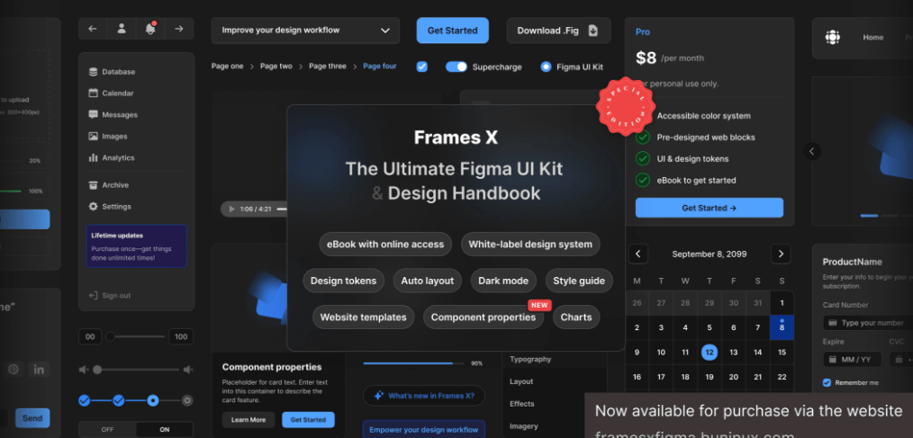This screenshot has width=913, height=438.
Task: Click Sign out in the sidebar
Action: (110, 296)
